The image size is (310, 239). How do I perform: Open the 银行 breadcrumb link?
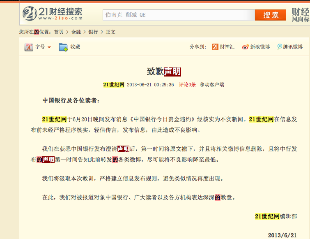[x=93, y=32]
